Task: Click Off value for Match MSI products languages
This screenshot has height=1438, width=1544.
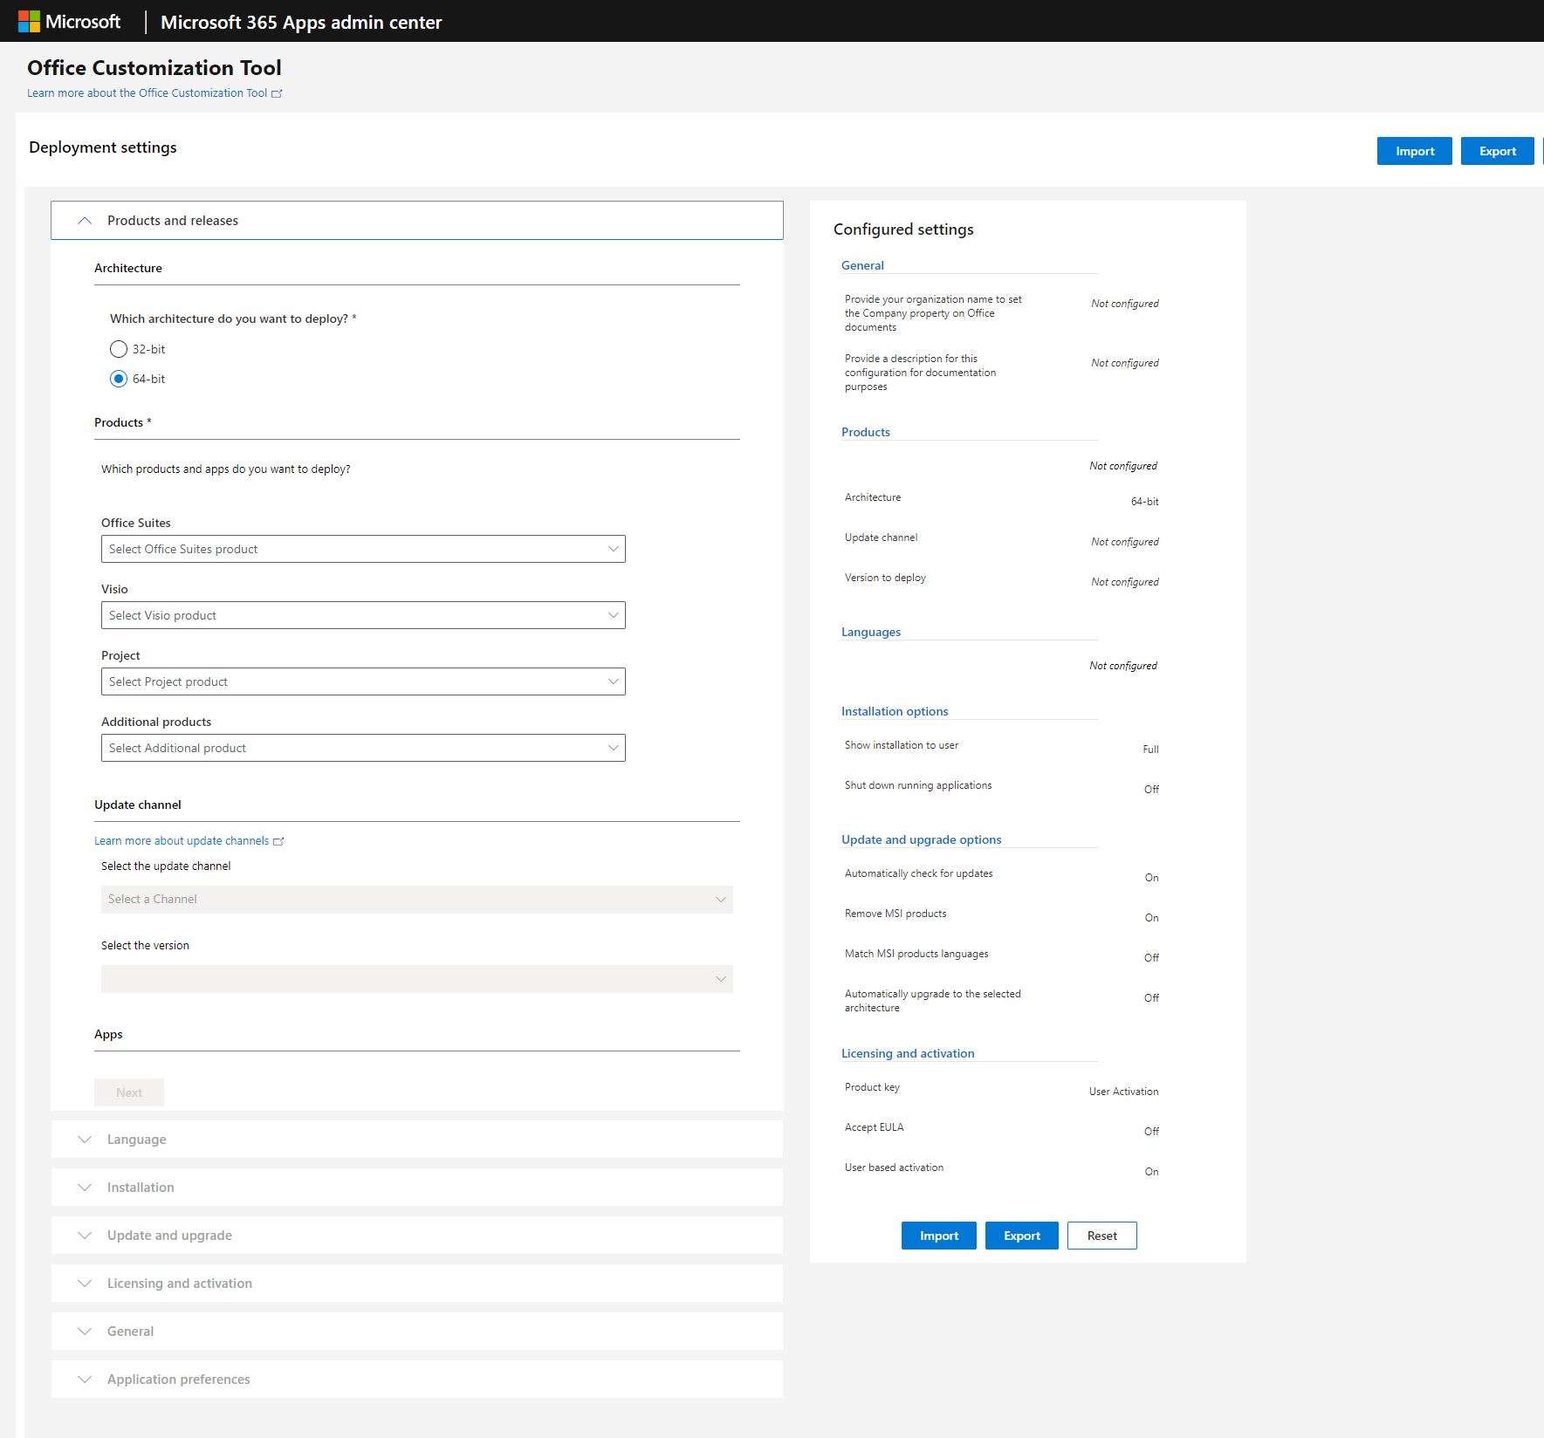Action: click(1152, 958)
